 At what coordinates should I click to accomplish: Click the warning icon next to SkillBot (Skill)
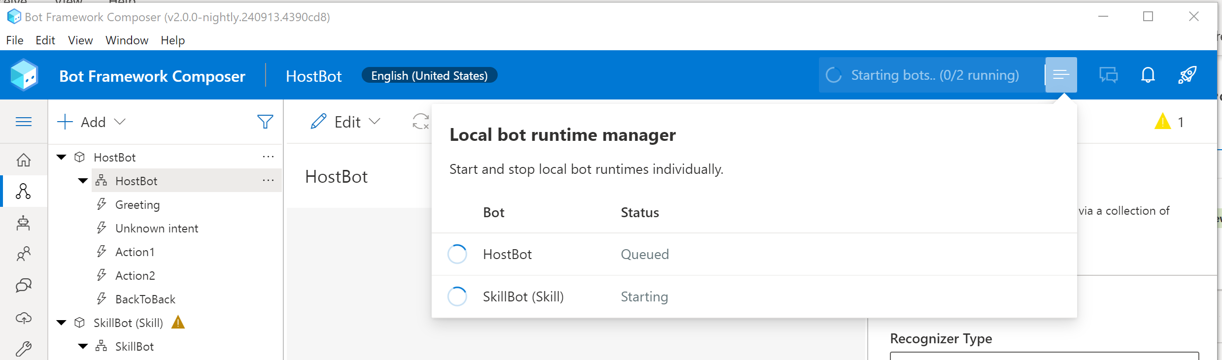tap(178, 323)
